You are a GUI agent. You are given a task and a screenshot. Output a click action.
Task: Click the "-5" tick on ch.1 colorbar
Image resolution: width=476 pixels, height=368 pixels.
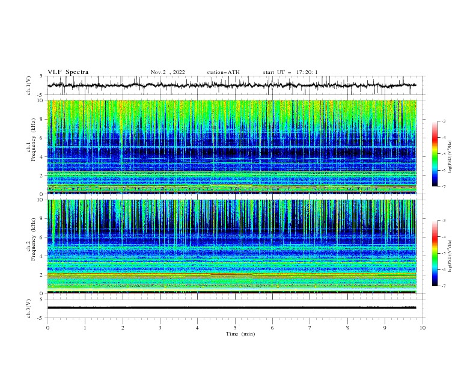[x=443, y=154]
